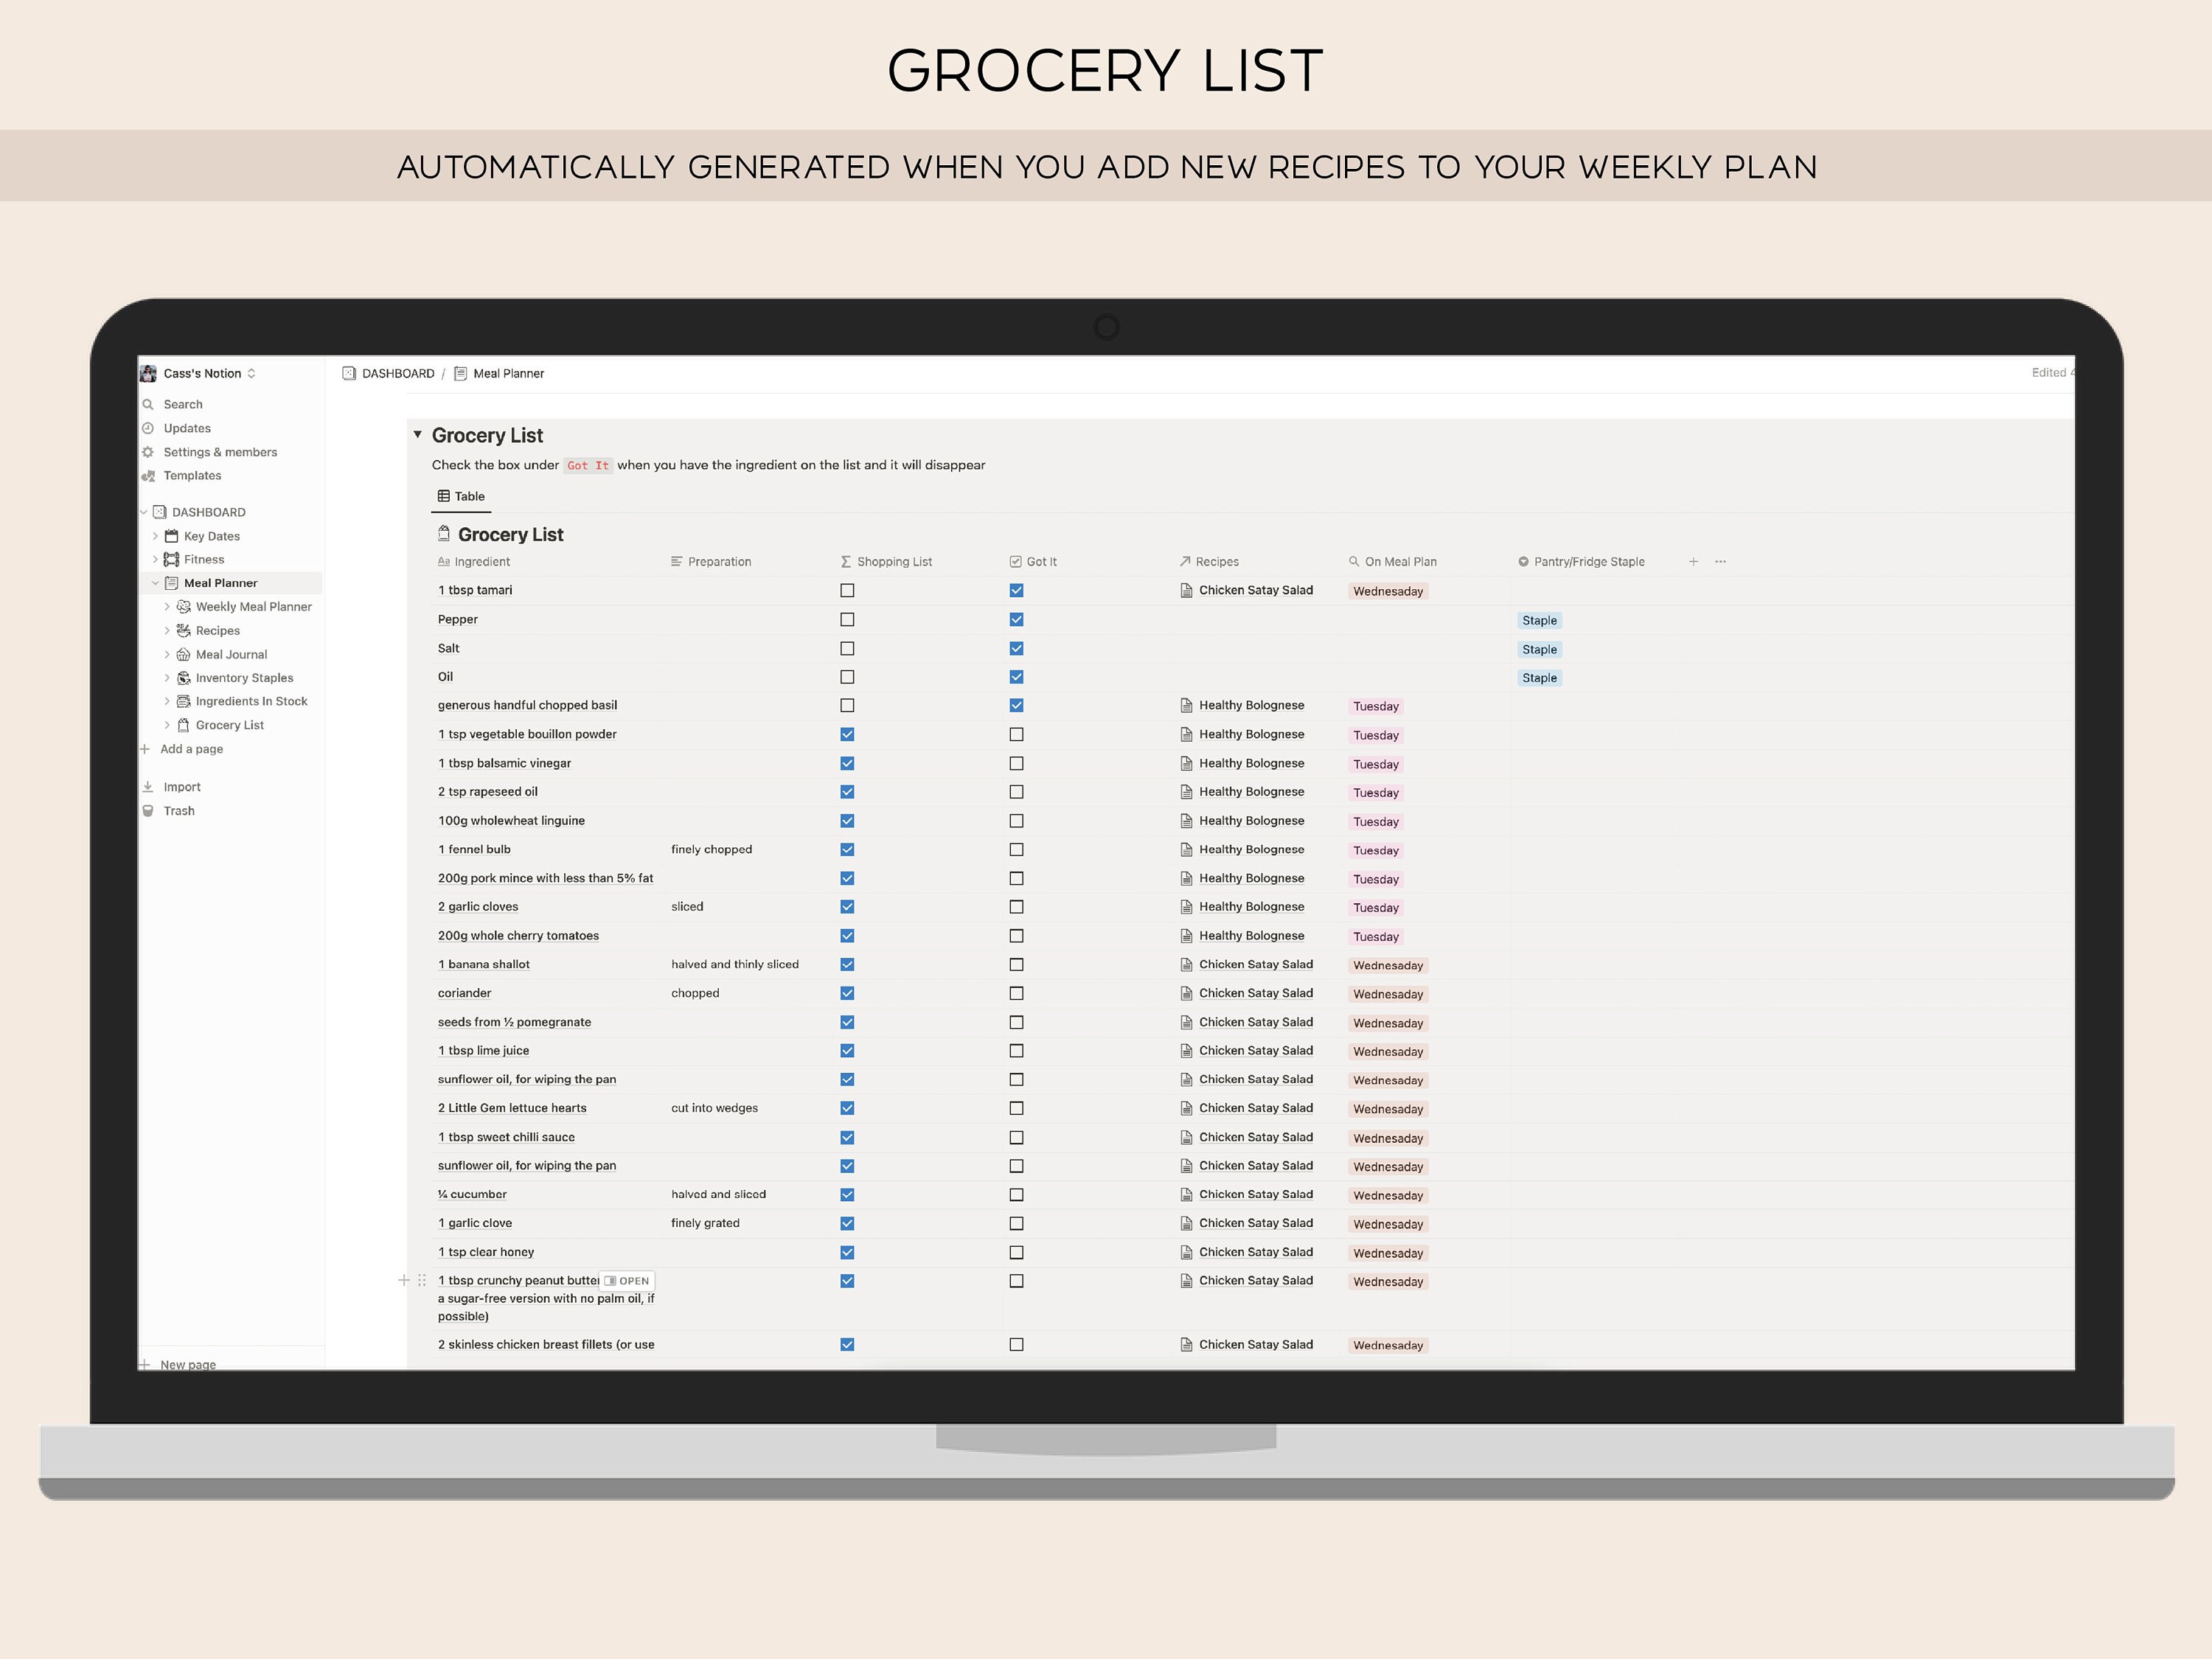Click the Staple tag on the Salt row
2212x1659 pixels.
pos(1539,649)
